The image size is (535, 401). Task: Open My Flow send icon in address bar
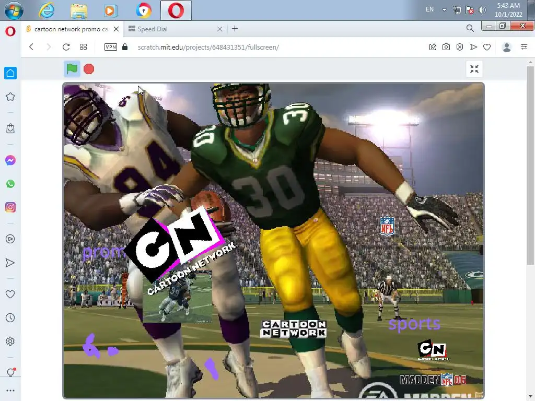coord(473,47)
